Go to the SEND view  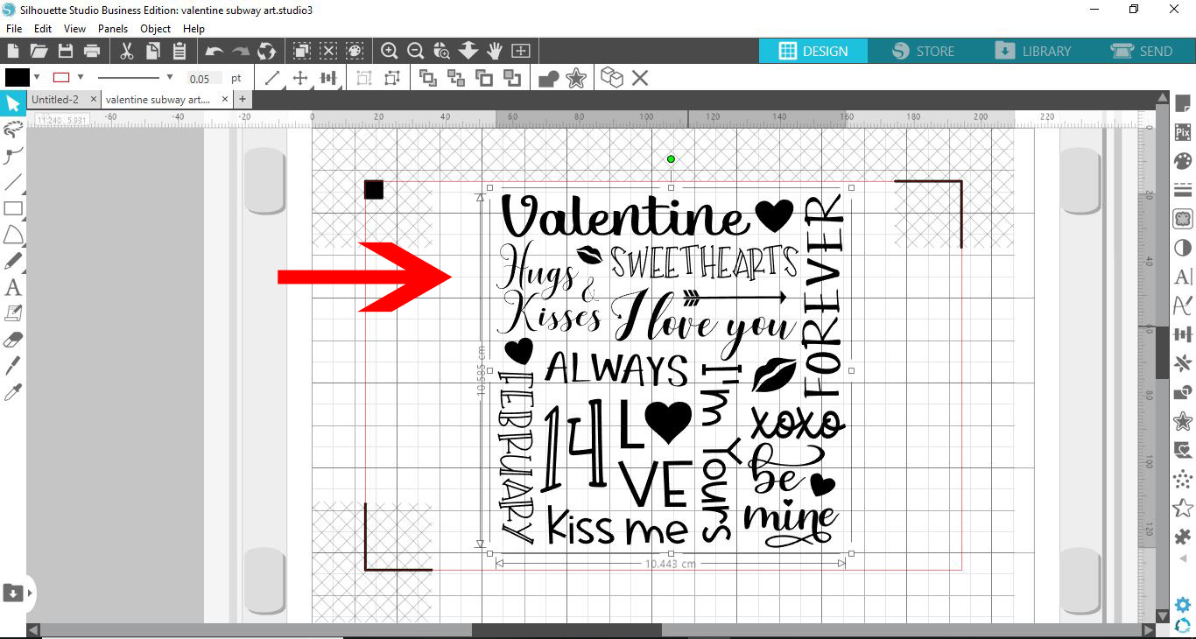pos(1142,51)
